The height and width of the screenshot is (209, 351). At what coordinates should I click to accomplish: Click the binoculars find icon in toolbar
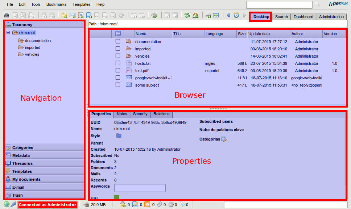click(7, 16)
